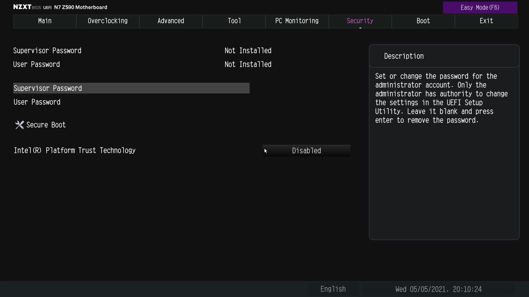This screenshot has height=297, width=529.
Task: Switch to the Main tab
Action: pyautogui.click(x=45, y=21)
